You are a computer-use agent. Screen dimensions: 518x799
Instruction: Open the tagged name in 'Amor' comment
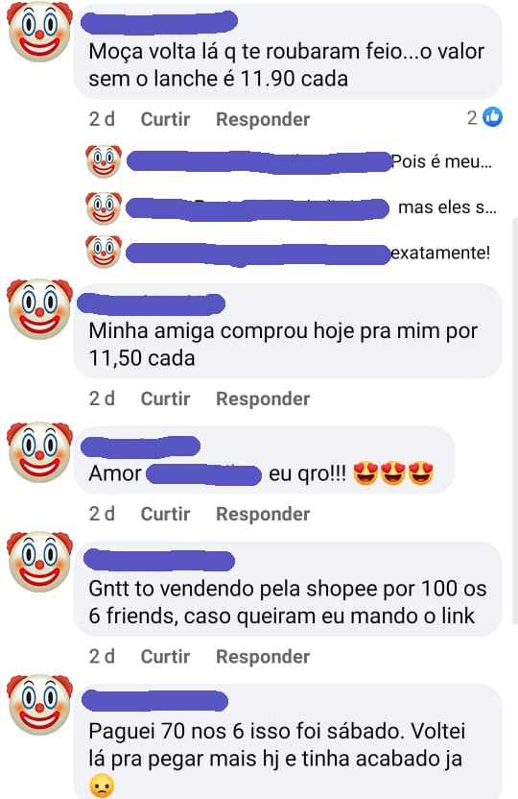203,474
